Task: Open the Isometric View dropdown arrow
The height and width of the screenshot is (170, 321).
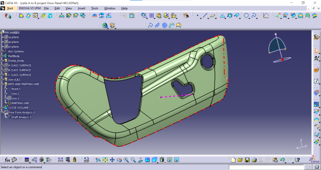Action: click(x=157, y=163)
